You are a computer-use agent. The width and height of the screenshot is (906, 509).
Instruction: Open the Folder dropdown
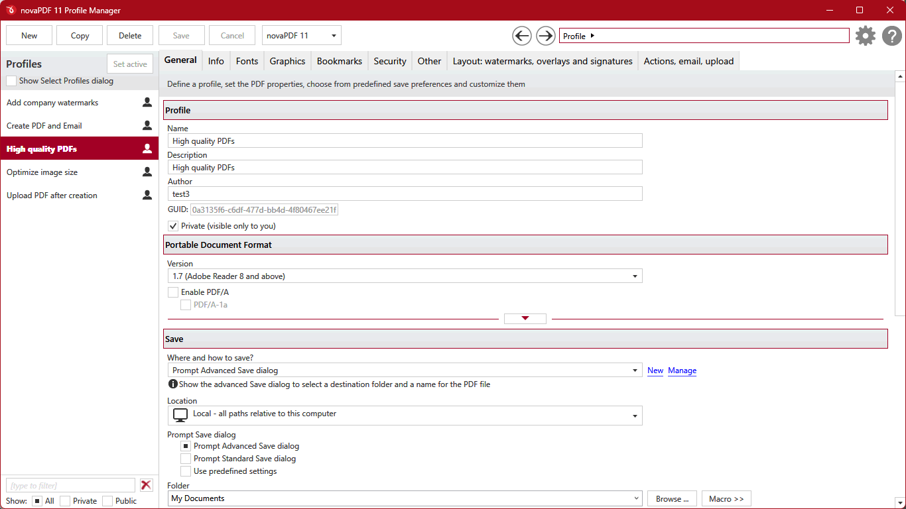[405, 498]
